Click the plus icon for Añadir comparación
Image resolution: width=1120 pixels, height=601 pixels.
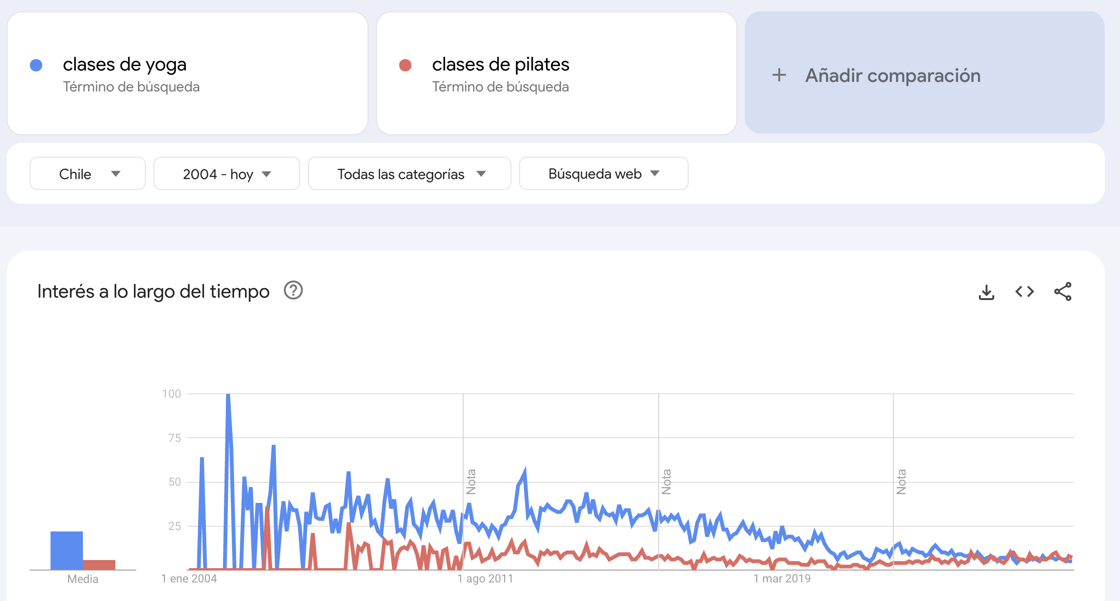[779, 75]
